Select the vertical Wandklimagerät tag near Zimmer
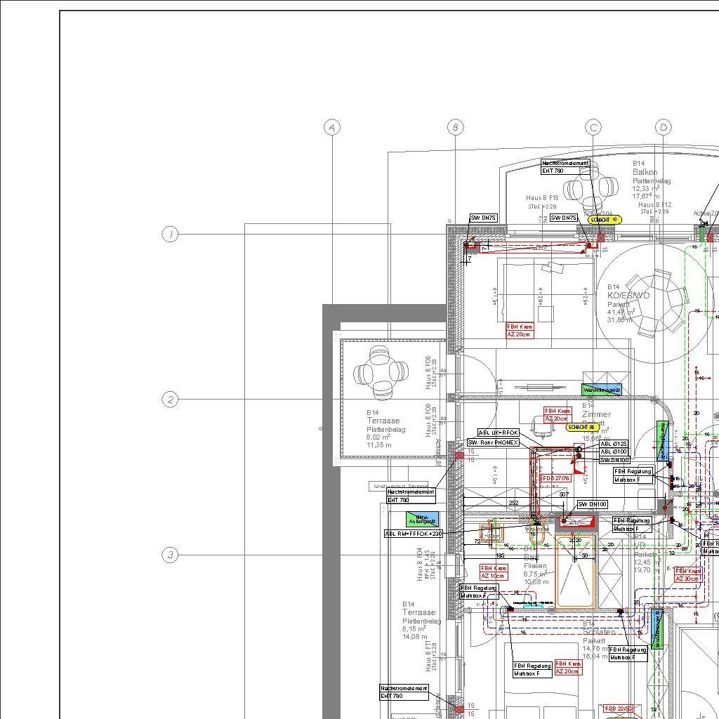 [x=662, y=441]
